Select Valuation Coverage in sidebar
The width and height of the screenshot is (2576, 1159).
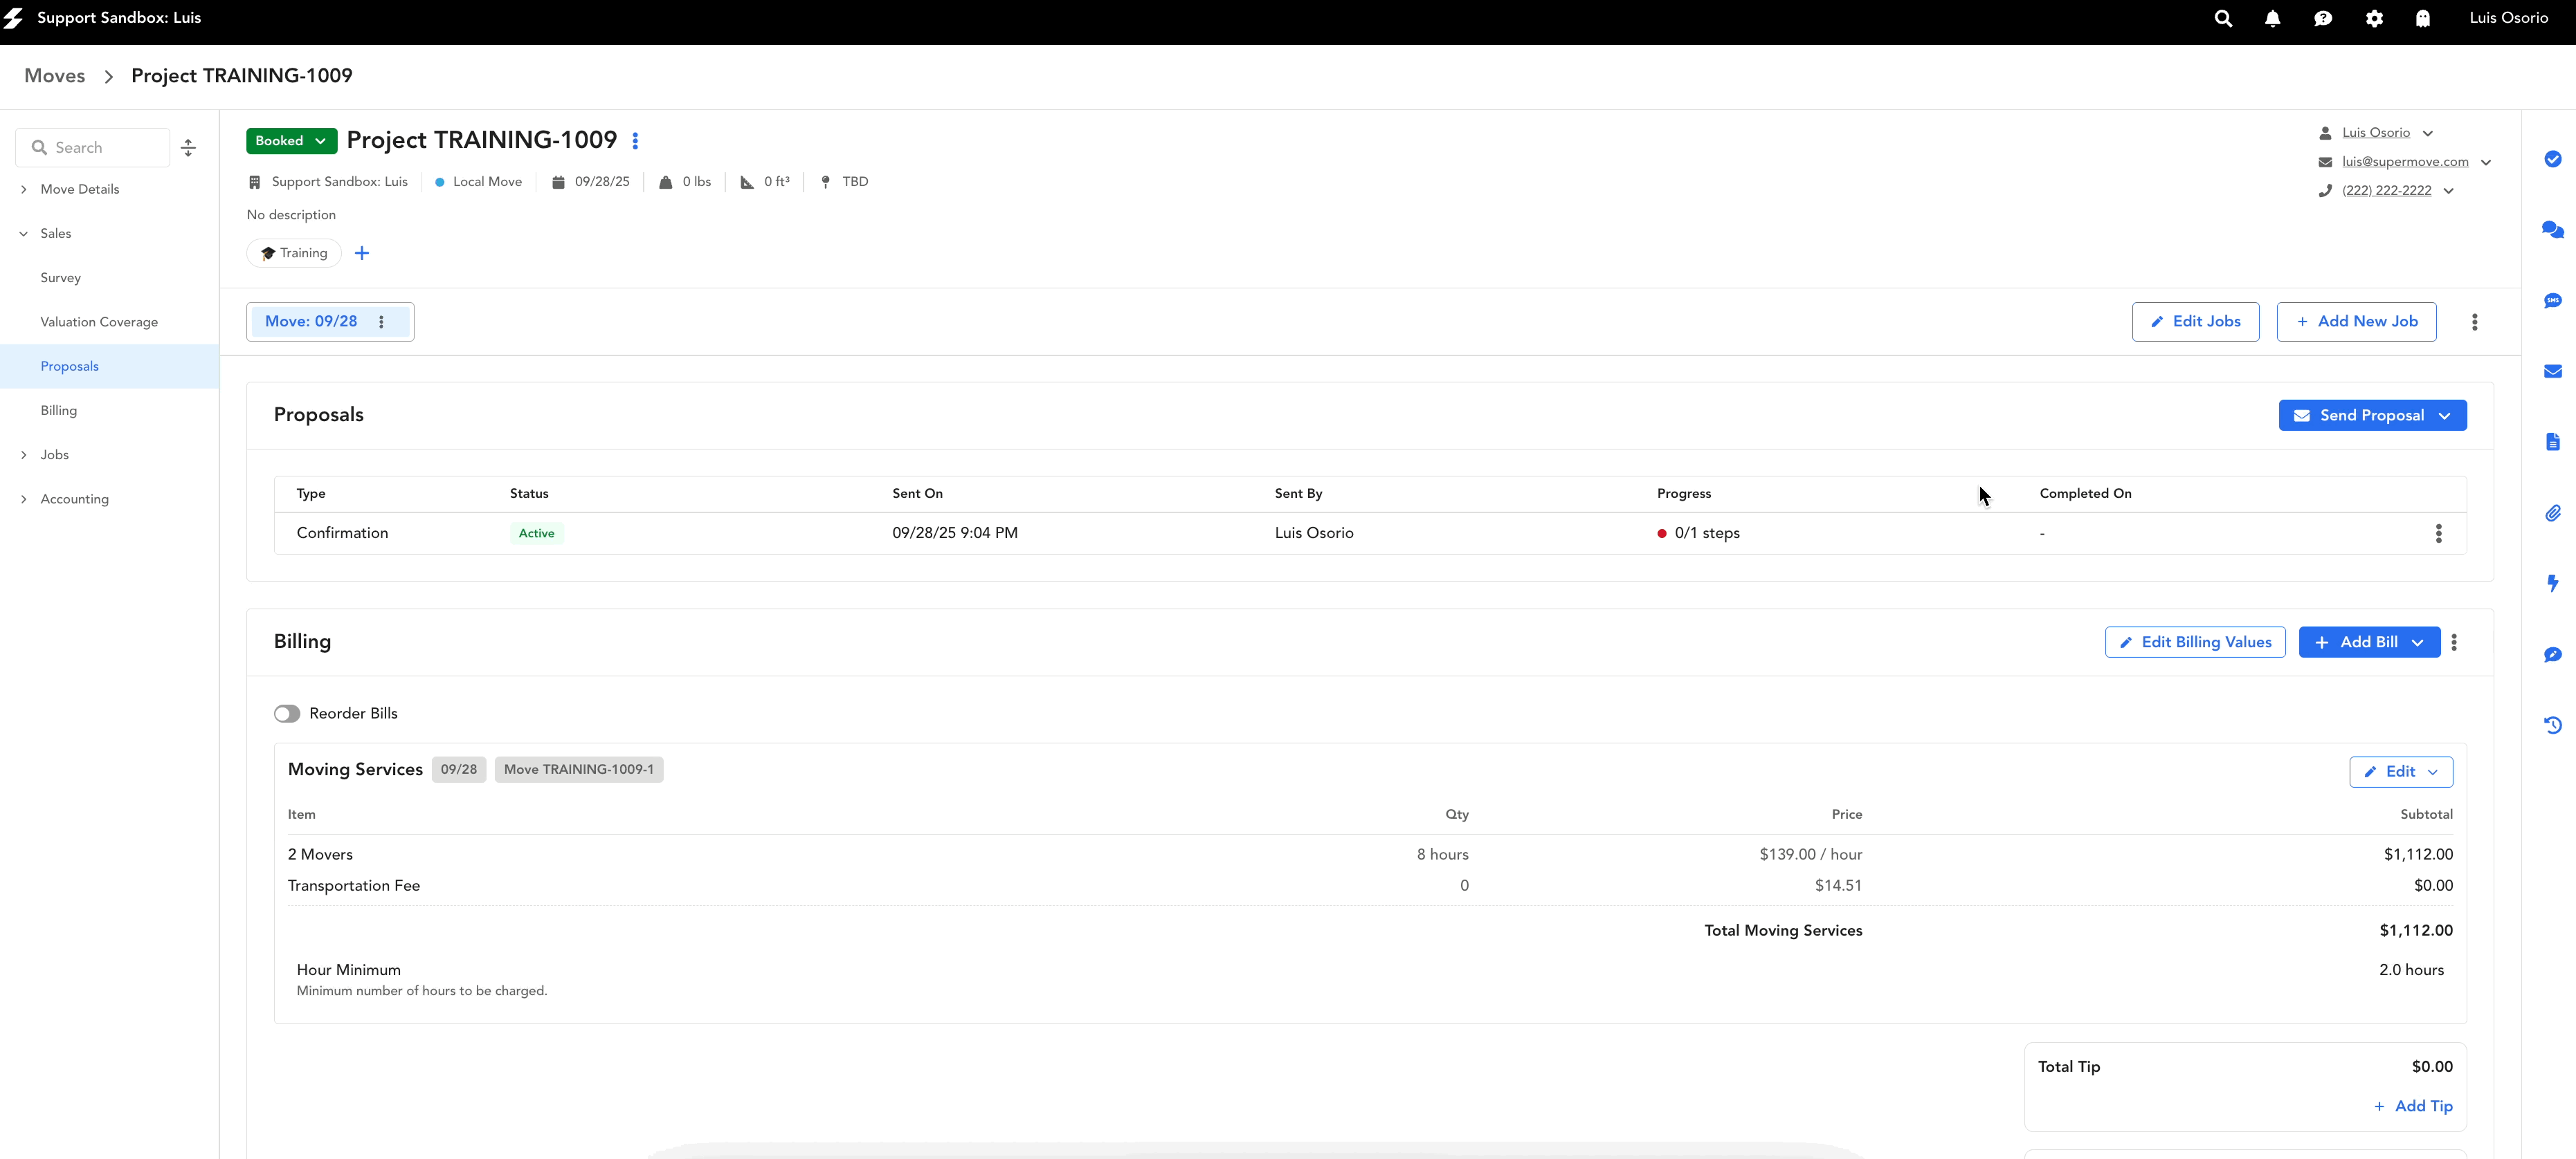99,322
